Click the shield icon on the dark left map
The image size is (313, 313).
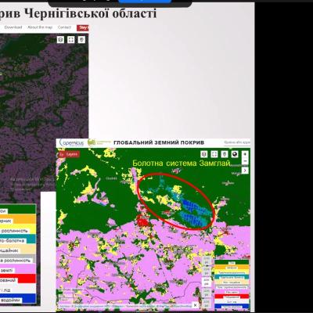tap(81, 40)
